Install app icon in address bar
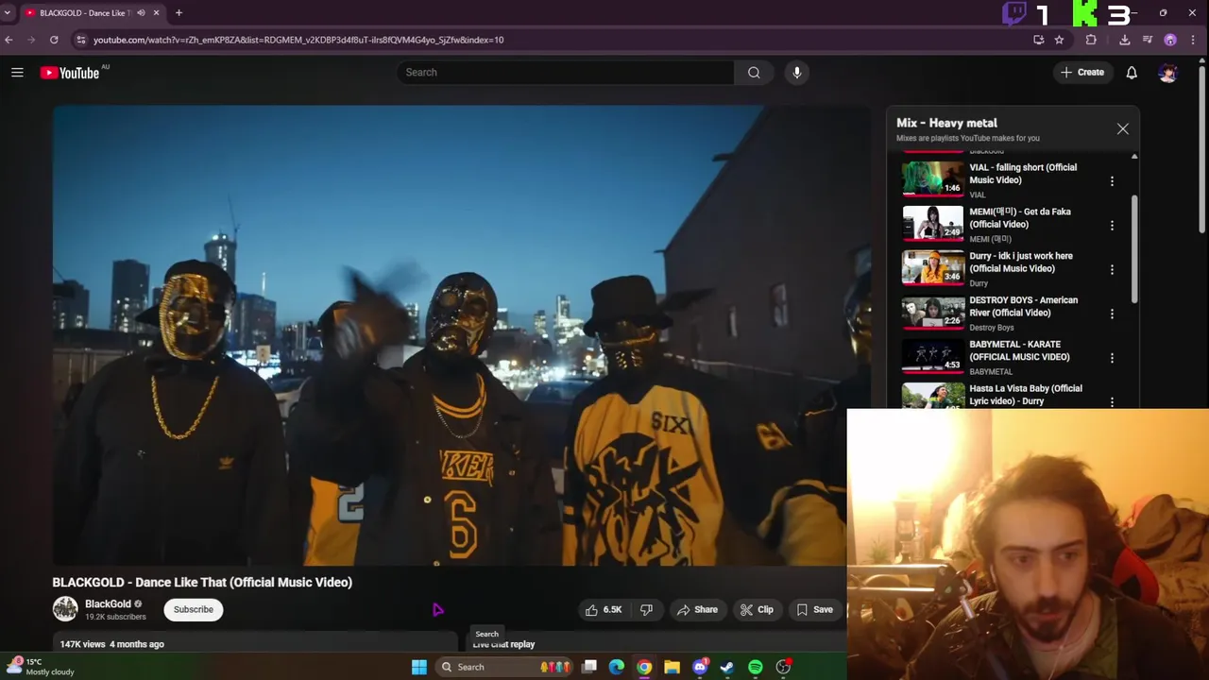The width and height of the screenshot is (1209, 680). click(1039, 40)
